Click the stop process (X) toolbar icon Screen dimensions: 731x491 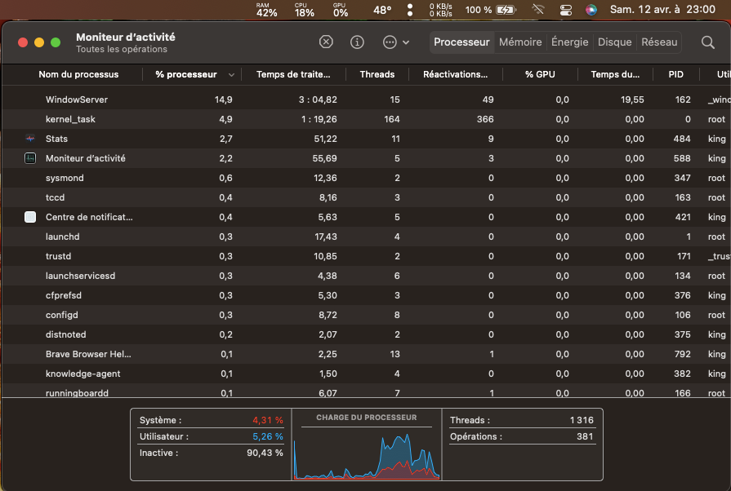coord(326,42)
